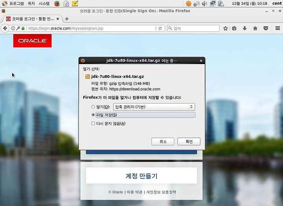Check the 다시 묻지 않음(A) checkbox
Image resolution: width=283 pixels, height=206 pixels.
(x=93, y=123)
